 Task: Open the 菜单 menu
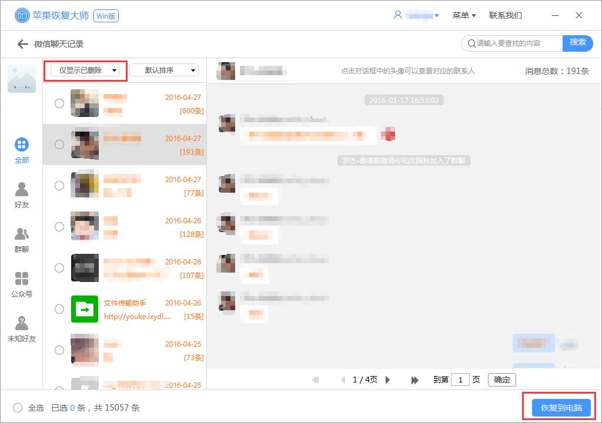464,15
